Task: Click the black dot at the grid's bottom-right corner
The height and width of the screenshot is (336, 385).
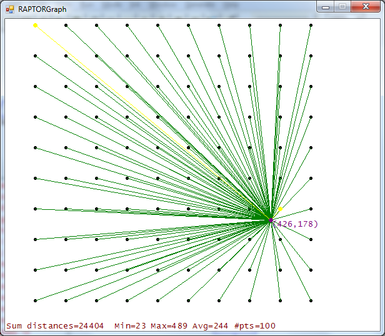Action: (x=311, y=301)
